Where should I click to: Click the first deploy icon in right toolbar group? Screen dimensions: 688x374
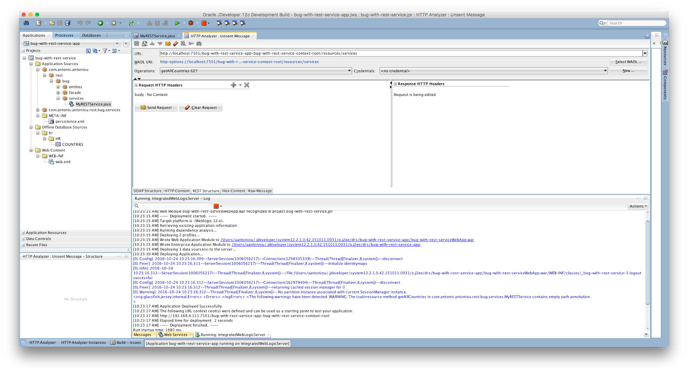pyautogui.click(x=219, y=23)
